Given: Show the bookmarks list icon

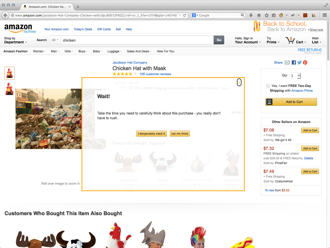Looking at the screenshot, I should click(x=274, y=15).
